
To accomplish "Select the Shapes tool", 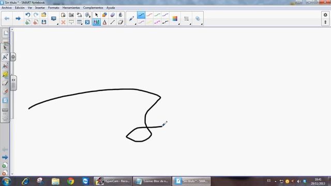I will point(104,15).
